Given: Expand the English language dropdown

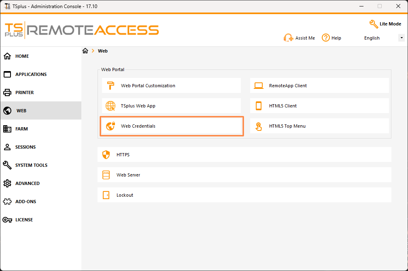Looking at the screenshot, I should click(x=401, y=38).
